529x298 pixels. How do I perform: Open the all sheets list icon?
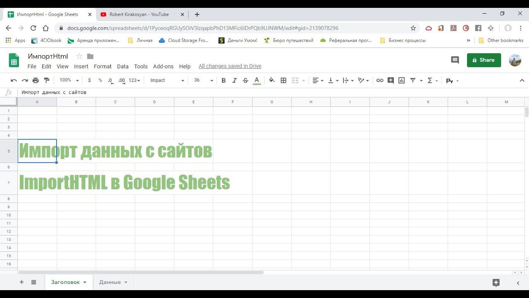click(x=34, y=282)
